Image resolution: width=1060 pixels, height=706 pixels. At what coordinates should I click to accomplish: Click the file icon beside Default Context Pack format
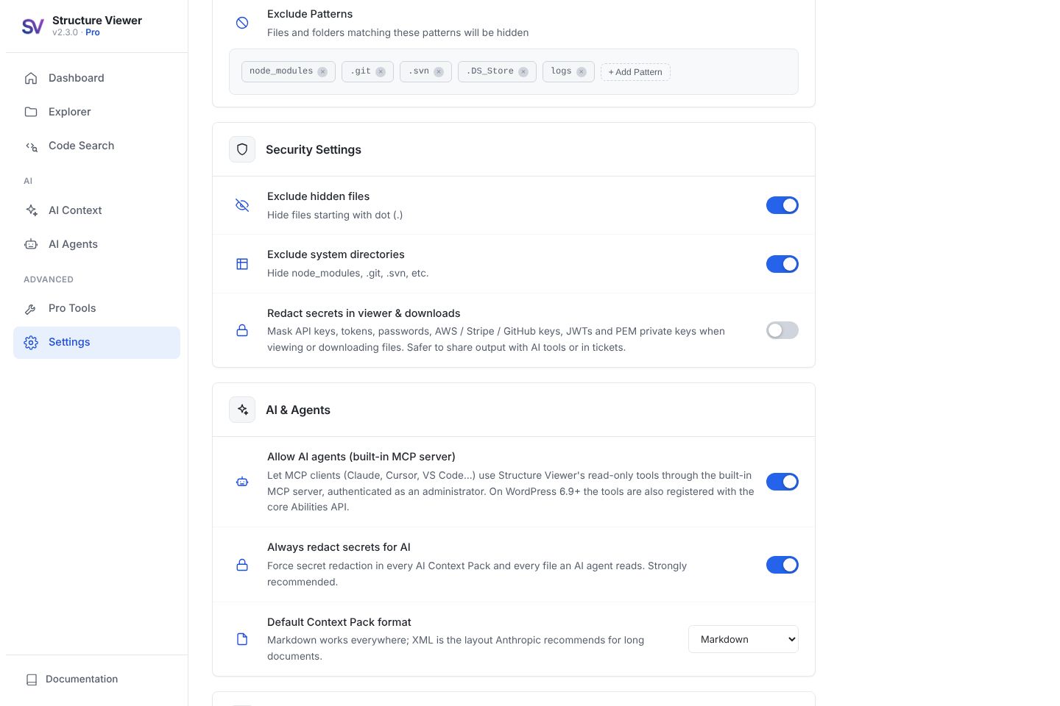242,639
